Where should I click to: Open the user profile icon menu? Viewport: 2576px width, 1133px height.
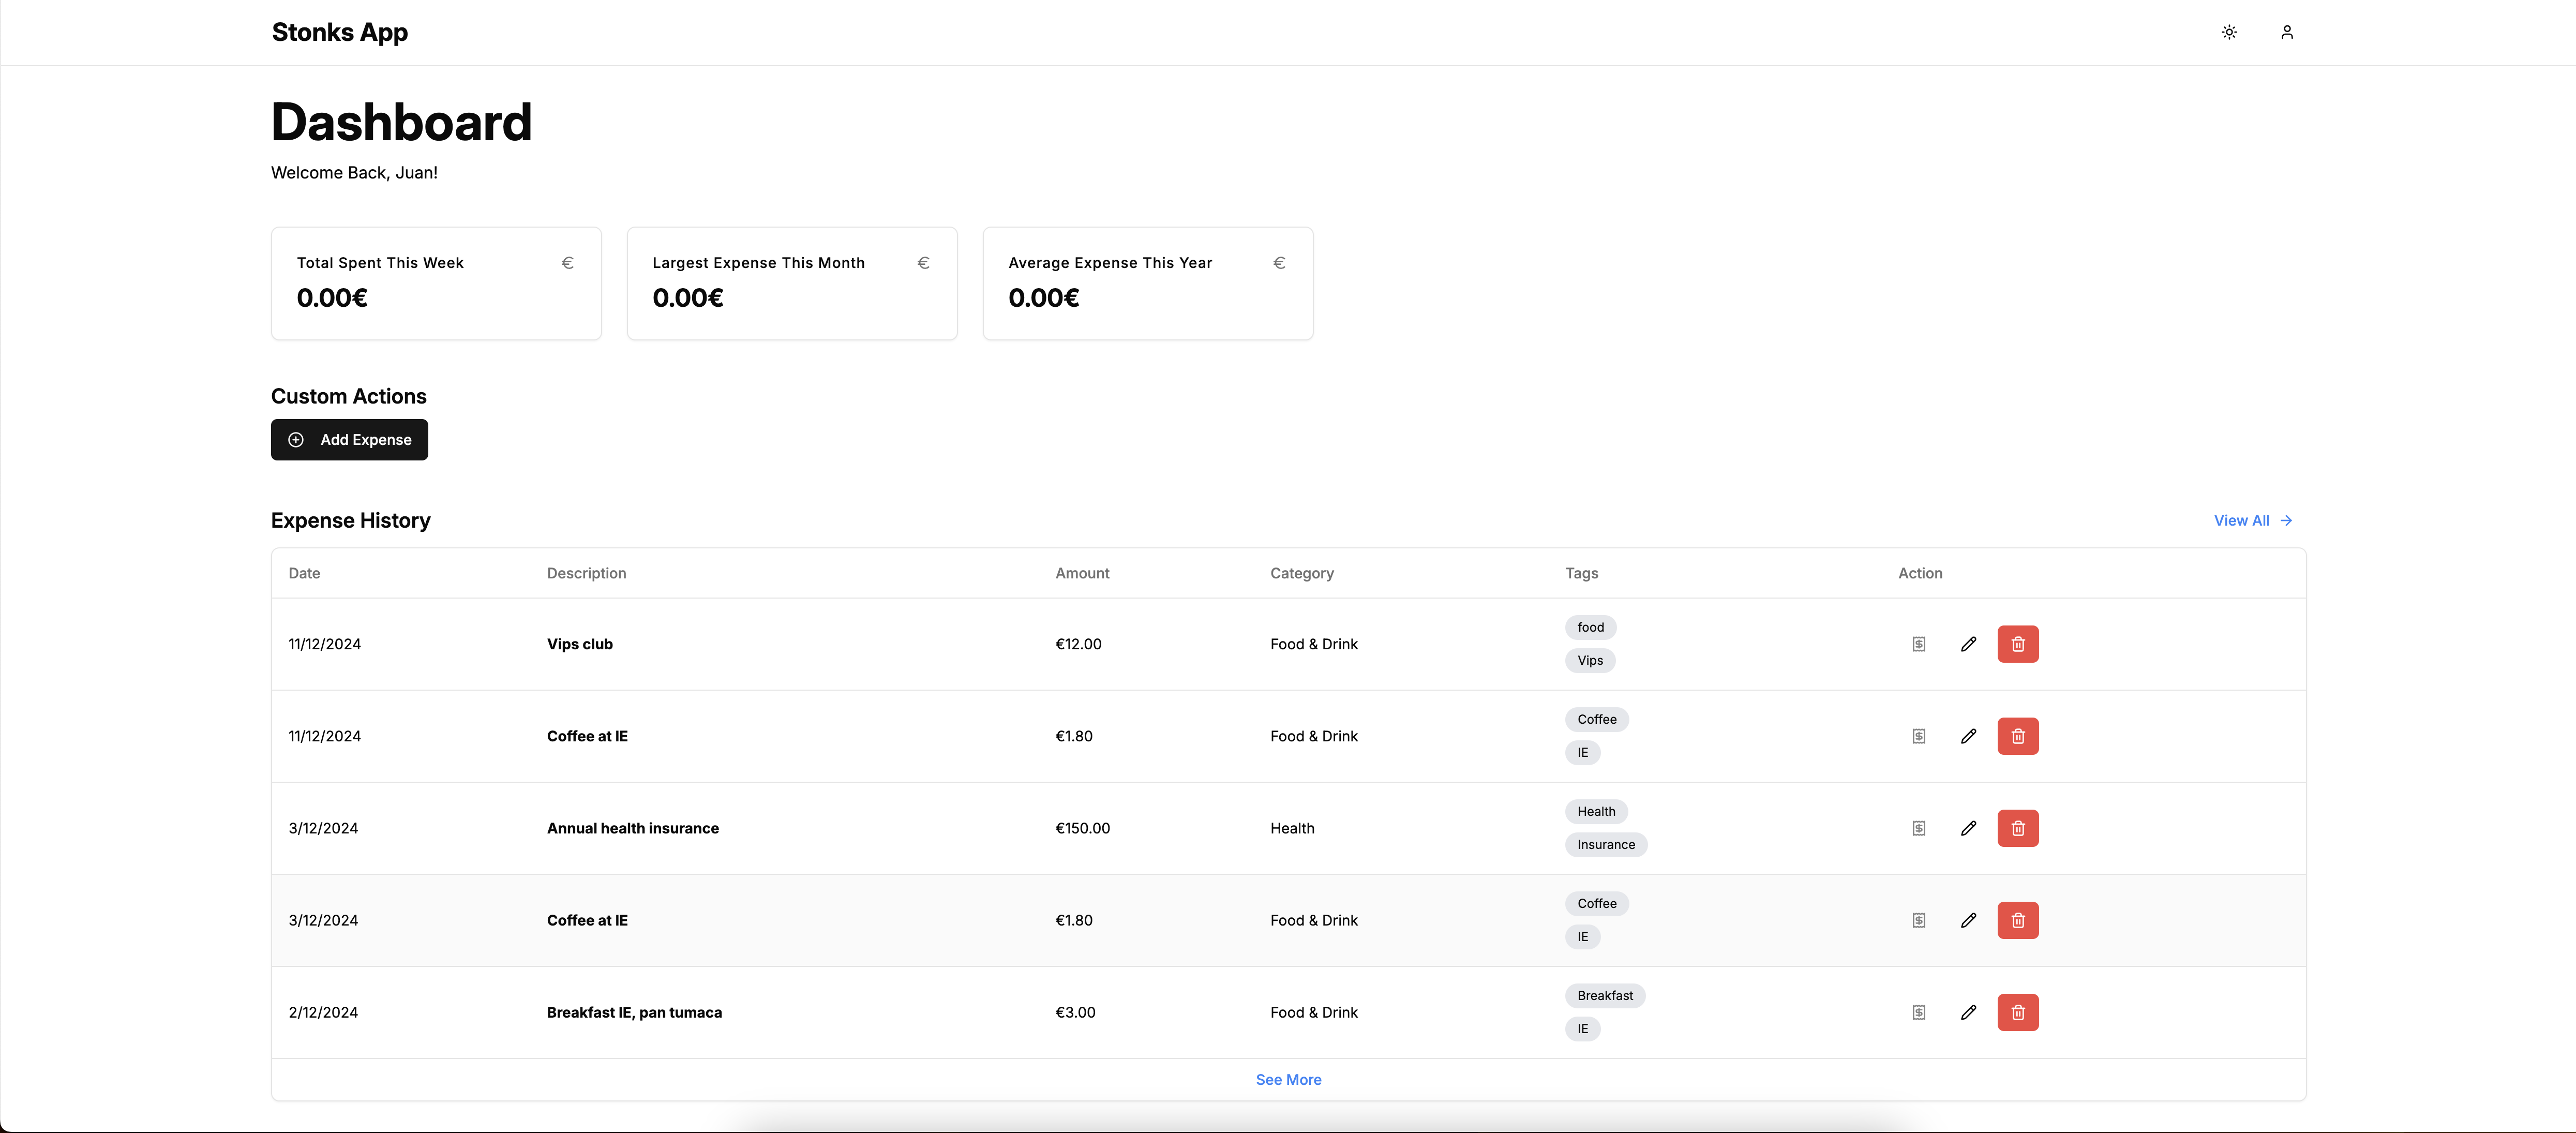(x=2286, y=32)
